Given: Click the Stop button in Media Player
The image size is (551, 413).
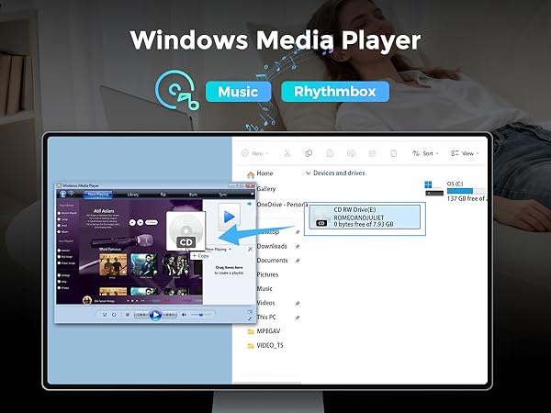Looking at the screenshot, I should tap(128, 315).
